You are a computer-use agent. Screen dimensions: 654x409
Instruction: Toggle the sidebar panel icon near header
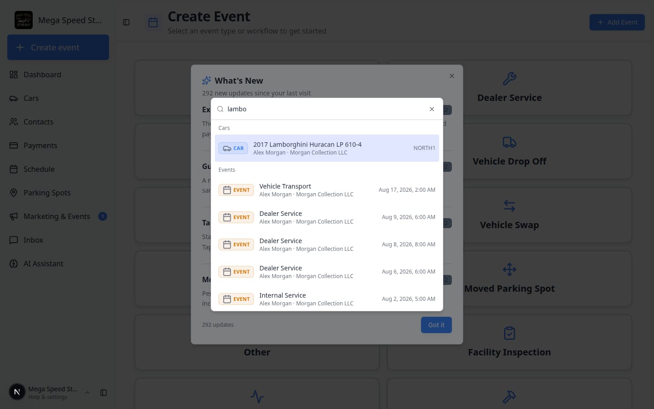tap(126, 22)
